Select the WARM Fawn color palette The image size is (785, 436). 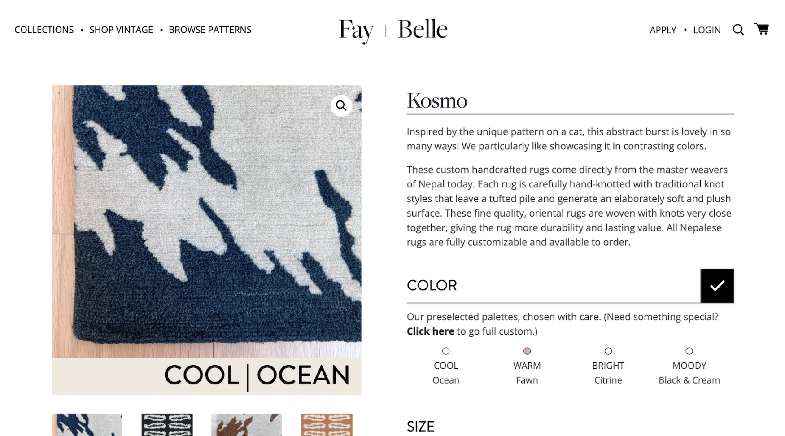pos(527,351)
